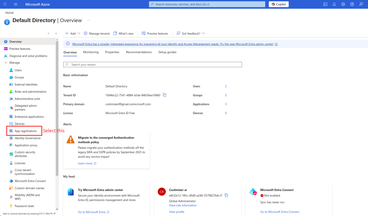Click the Groups count 0
Image resolution: width=368 pixels, height=216 pixels.
click(226, 95)
